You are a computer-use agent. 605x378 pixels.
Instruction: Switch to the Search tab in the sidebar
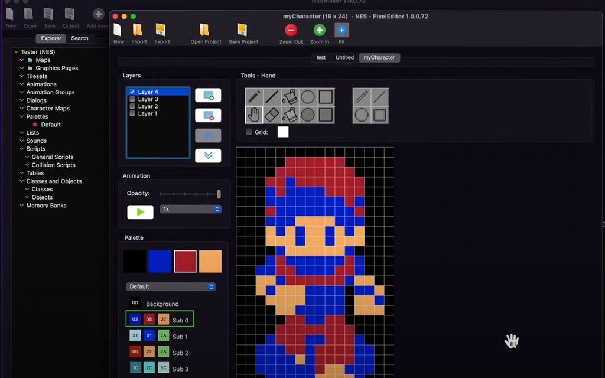coord(80,38)
